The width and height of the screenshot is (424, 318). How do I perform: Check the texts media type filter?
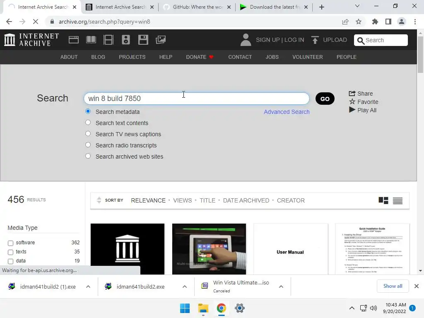point(10,252)
